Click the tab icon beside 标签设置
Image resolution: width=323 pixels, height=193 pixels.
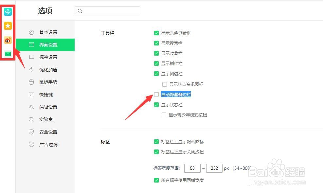(31, 57)
